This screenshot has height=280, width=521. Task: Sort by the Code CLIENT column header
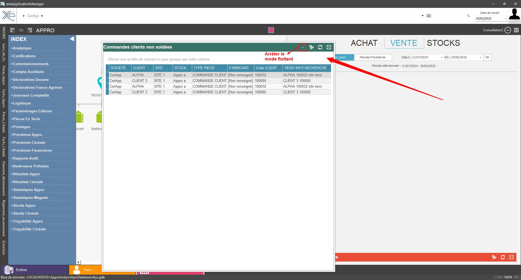click(x=266, y=68)
